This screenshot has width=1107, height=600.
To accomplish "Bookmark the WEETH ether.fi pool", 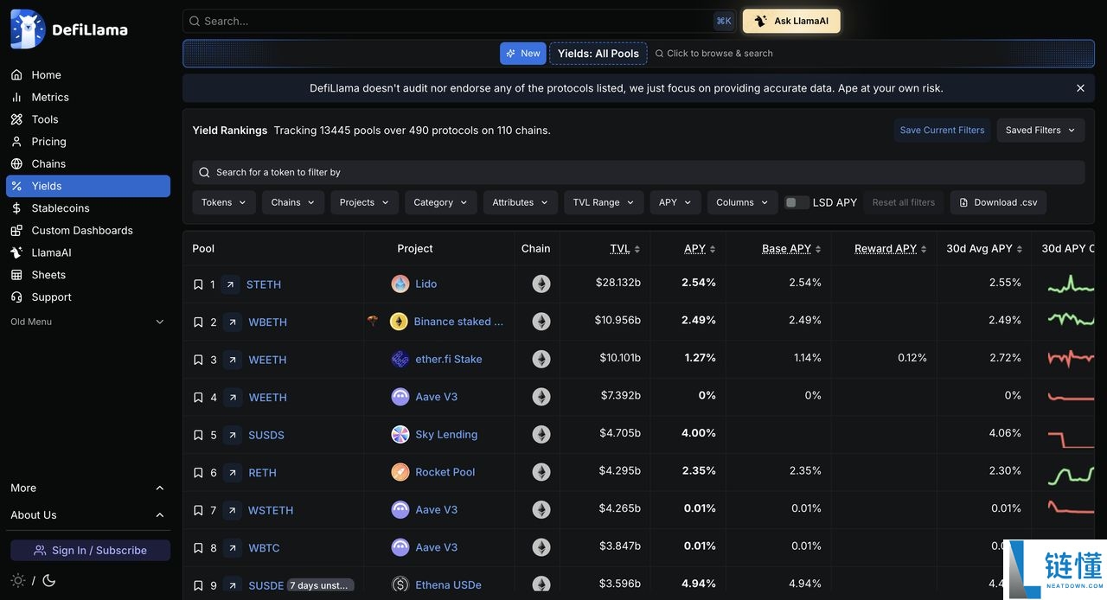I will 198,360.
